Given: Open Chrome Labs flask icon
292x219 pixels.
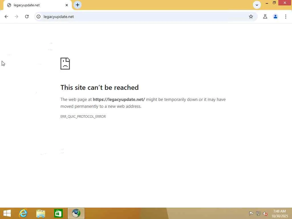Looking at the screenshot, I should [x=265, y=17].
